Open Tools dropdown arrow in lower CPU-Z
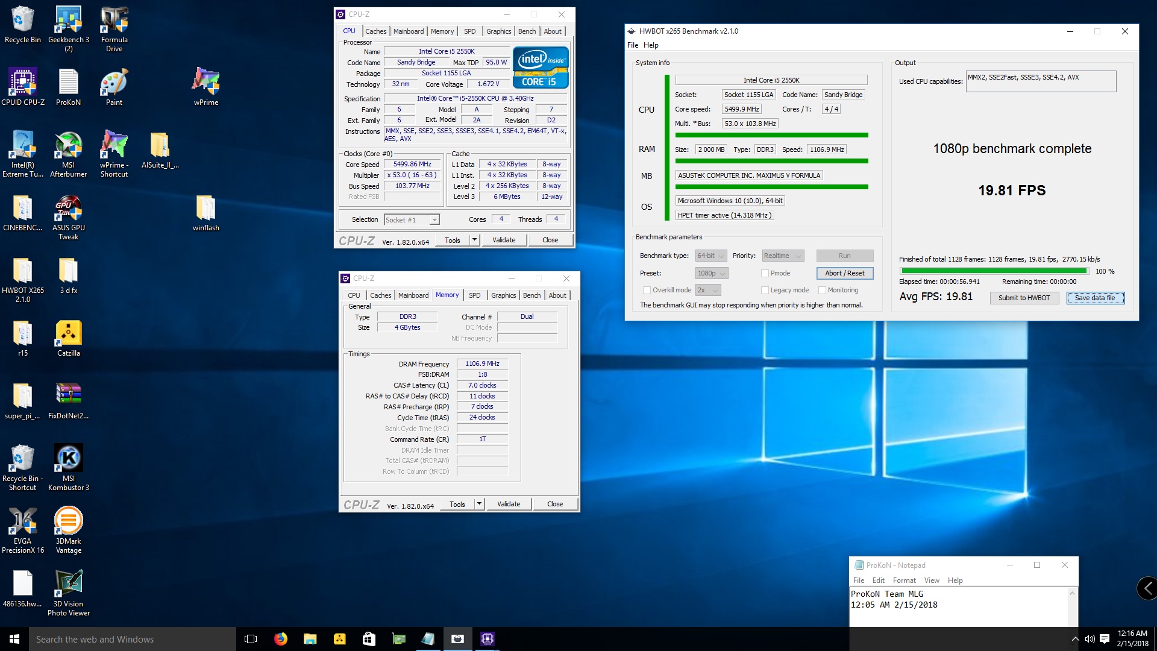The image size is (1157, 651). click(x=480, y=504)
